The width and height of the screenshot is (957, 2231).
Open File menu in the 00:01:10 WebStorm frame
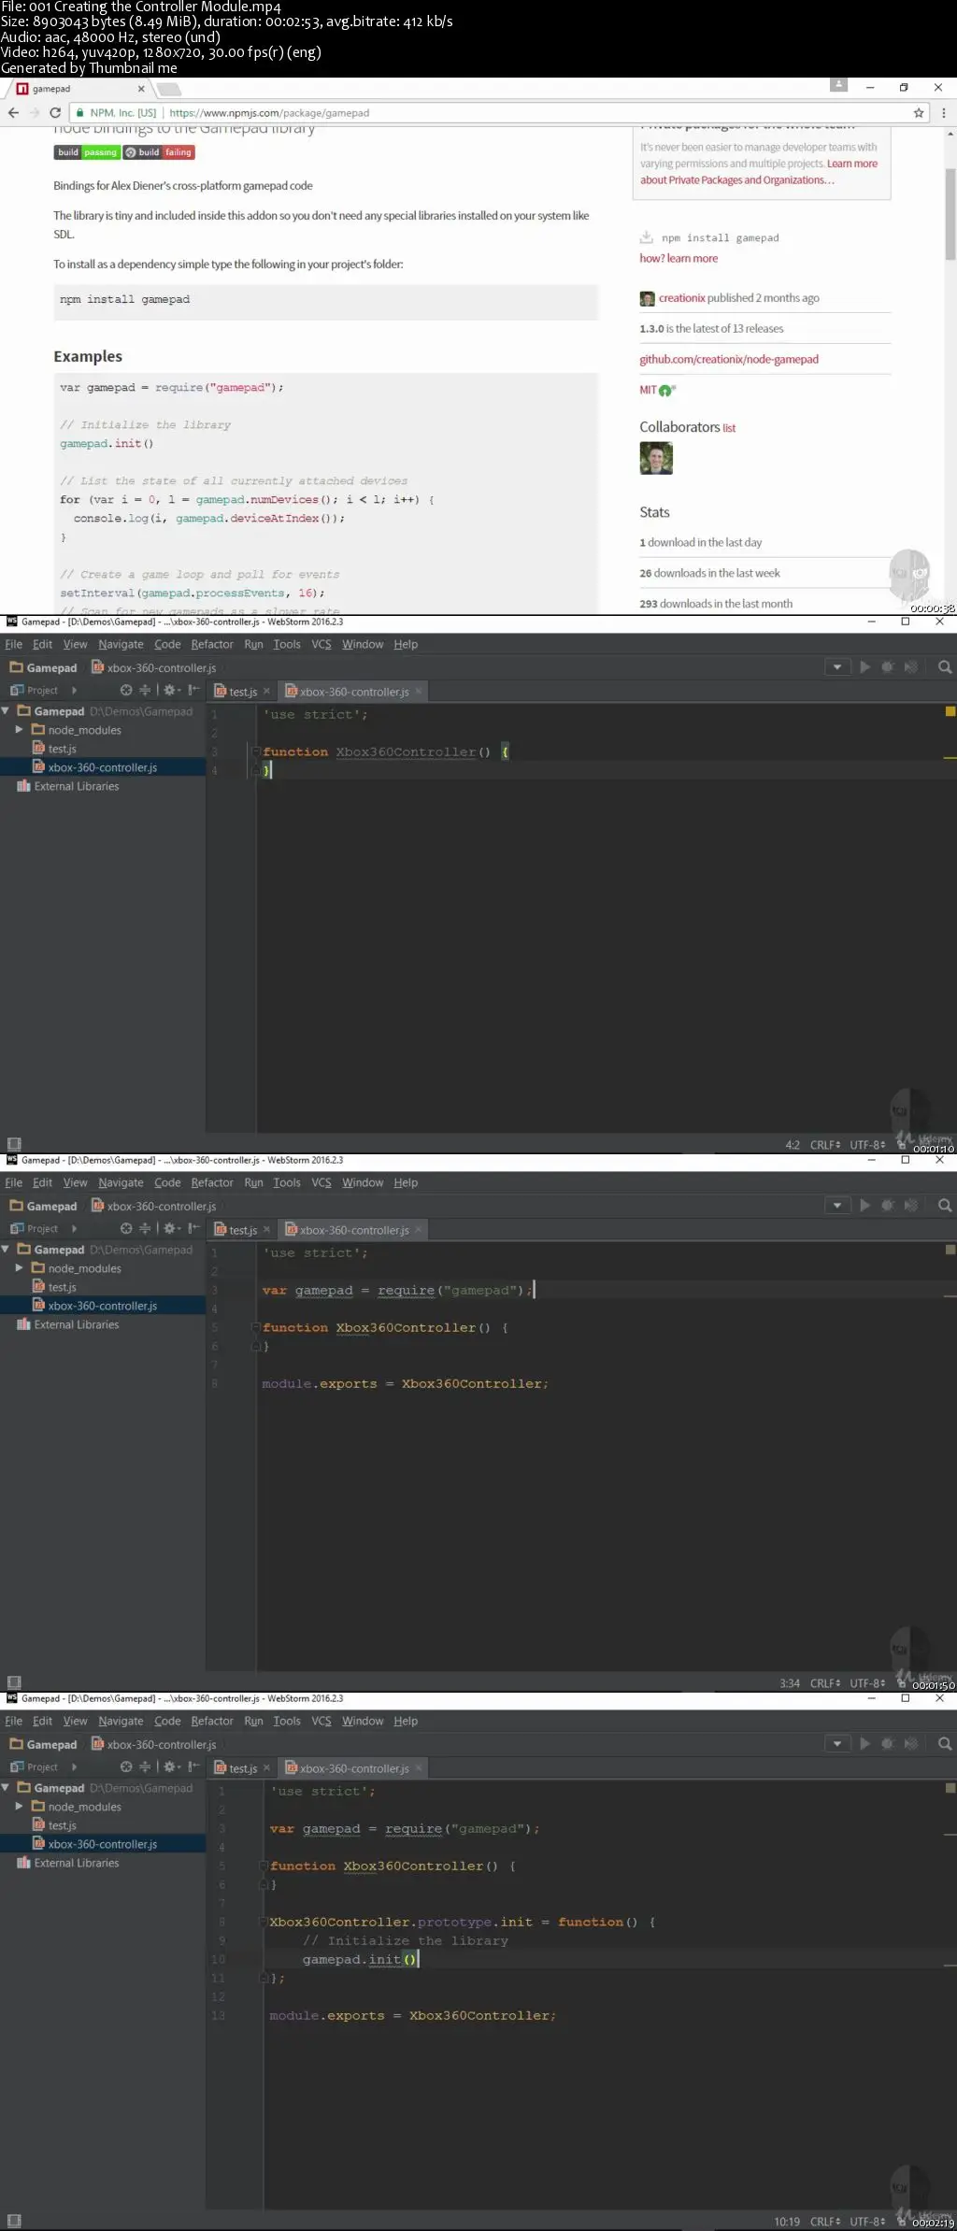(x=13, y=644)
